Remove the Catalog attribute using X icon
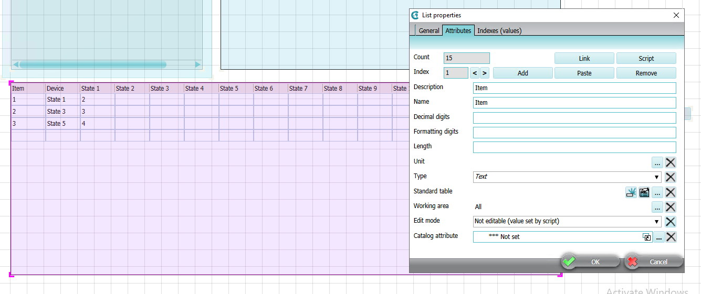 tap(671, 237)
